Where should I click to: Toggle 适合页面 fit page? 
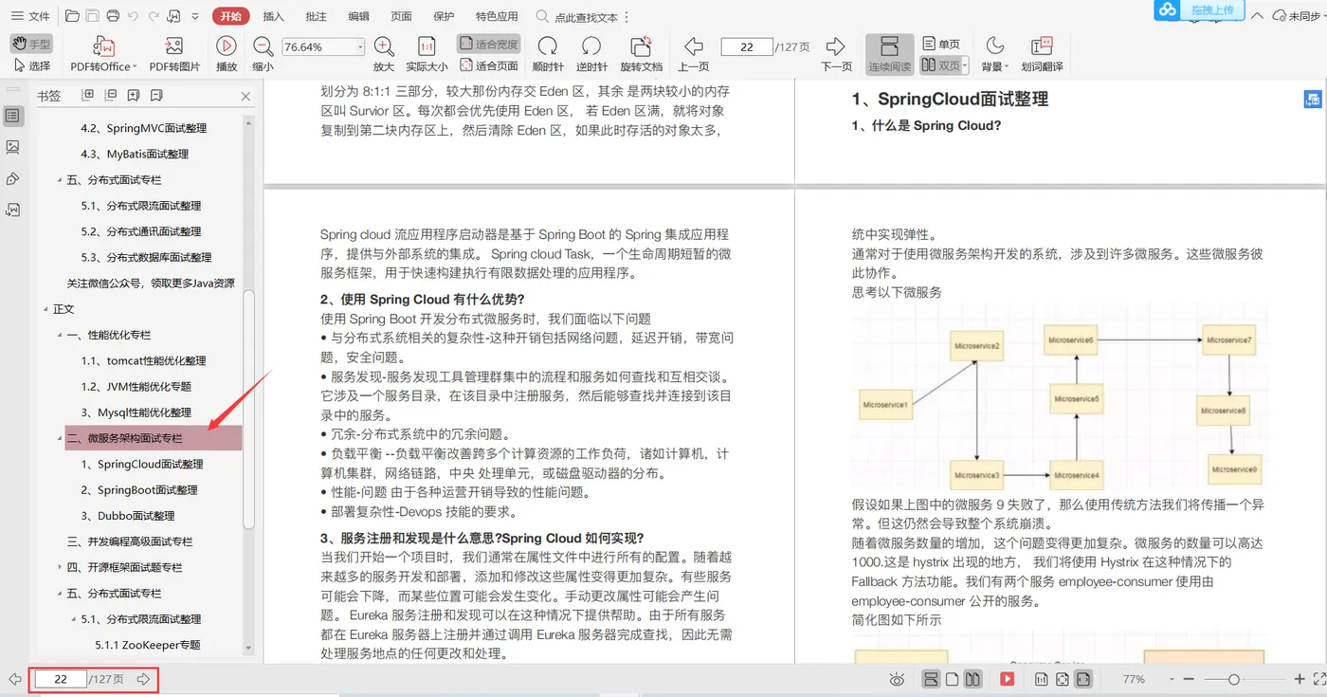[489, 65]
